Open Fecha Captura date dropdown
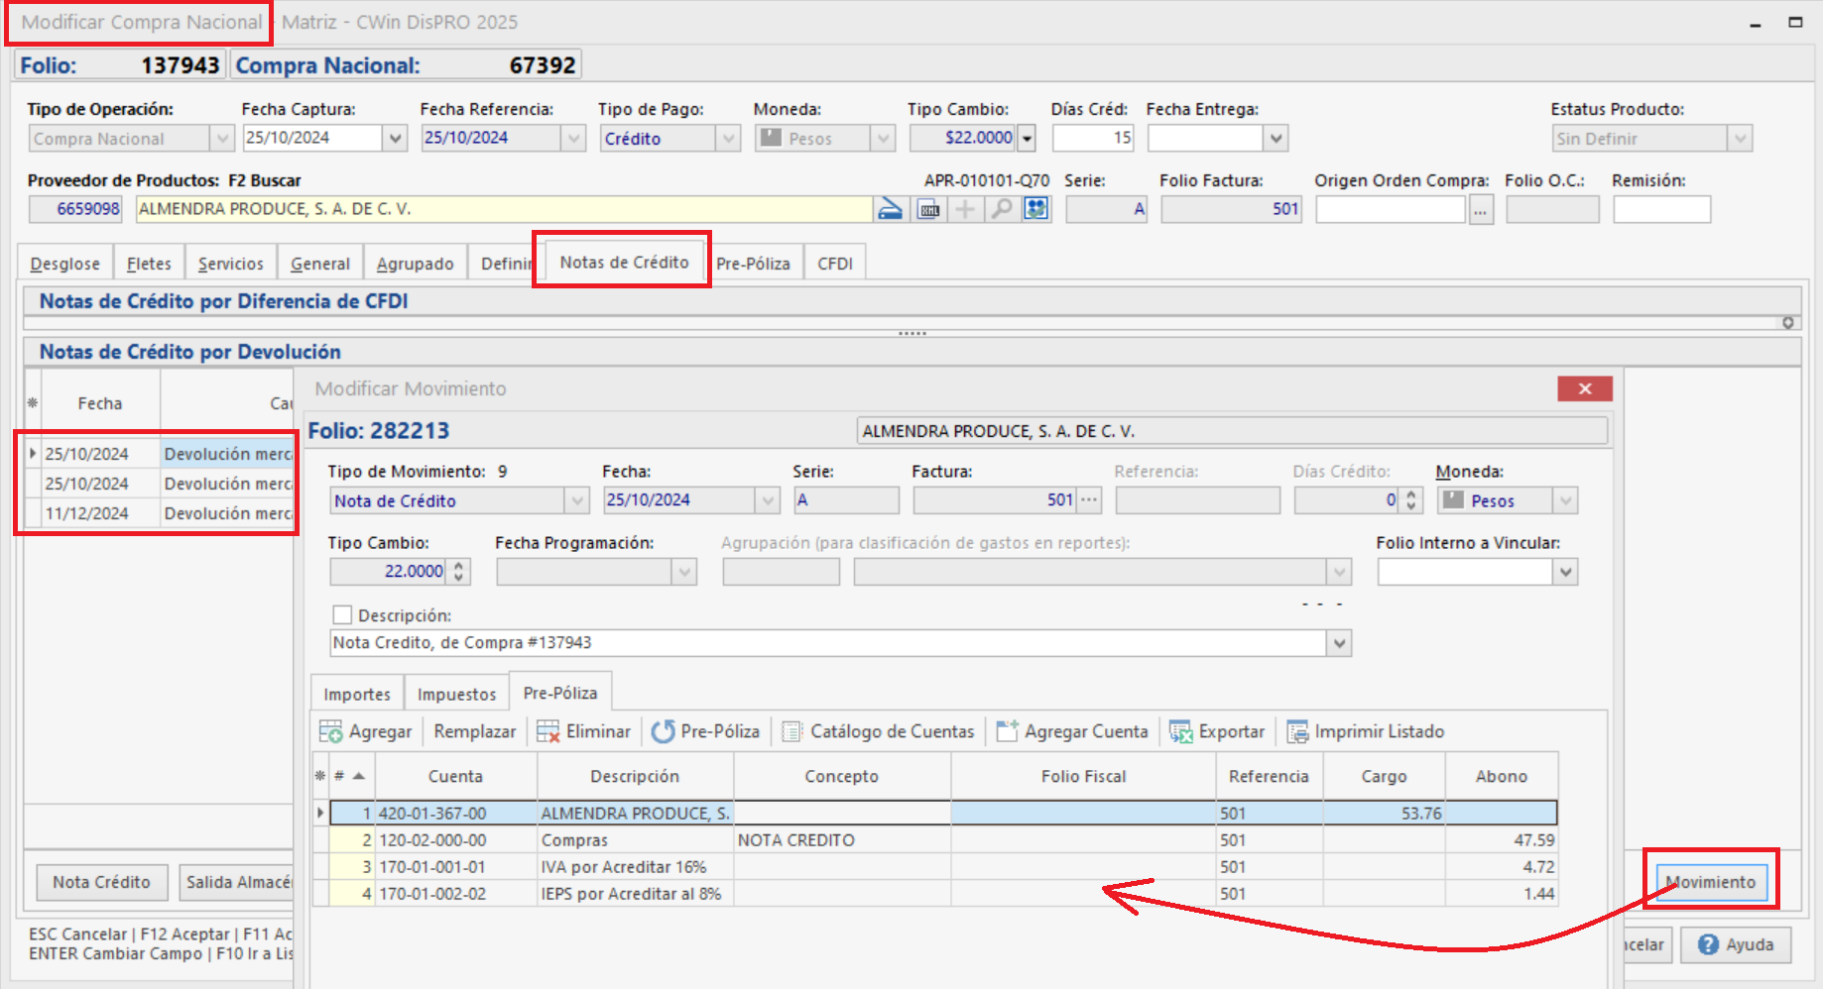Viewport: 1823px width, 989px height. point(396,139)
